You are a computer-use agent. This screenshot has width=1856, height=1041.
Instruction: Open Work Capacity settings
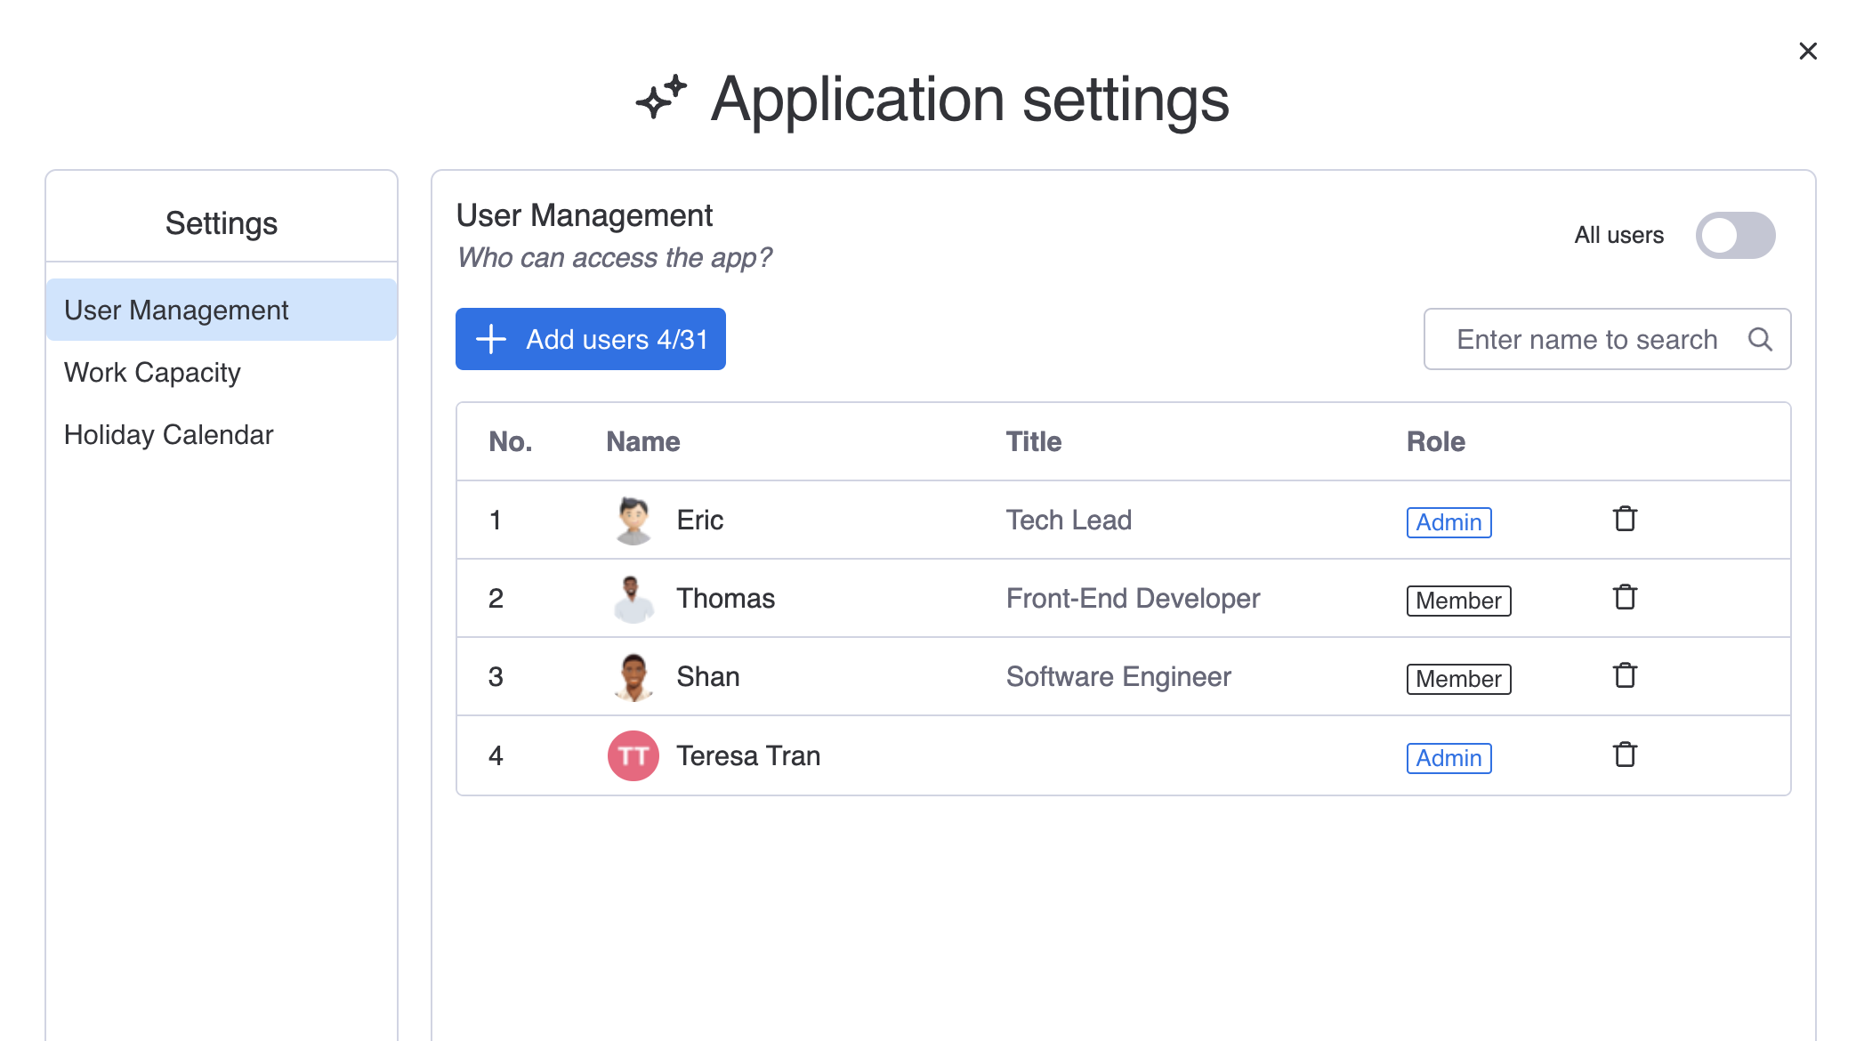click(152, 372)
